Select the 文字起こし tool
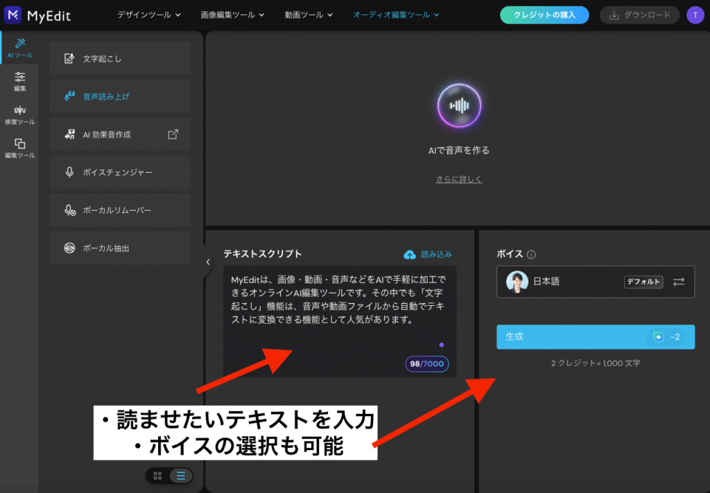This screenshot has width=710, height=493. pos(120,58)
